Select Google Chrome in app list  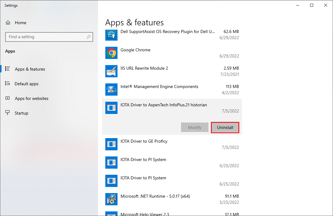tap(172, 53)
